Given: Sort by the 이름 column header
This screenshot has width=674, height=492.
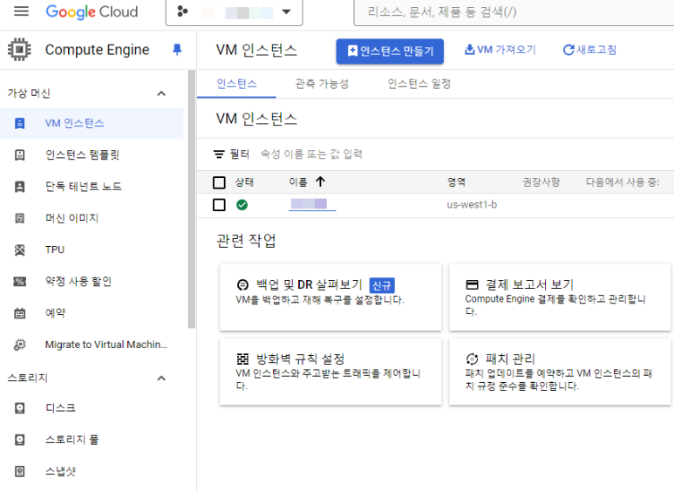Looking at the screenshot, I should point(298,182).
